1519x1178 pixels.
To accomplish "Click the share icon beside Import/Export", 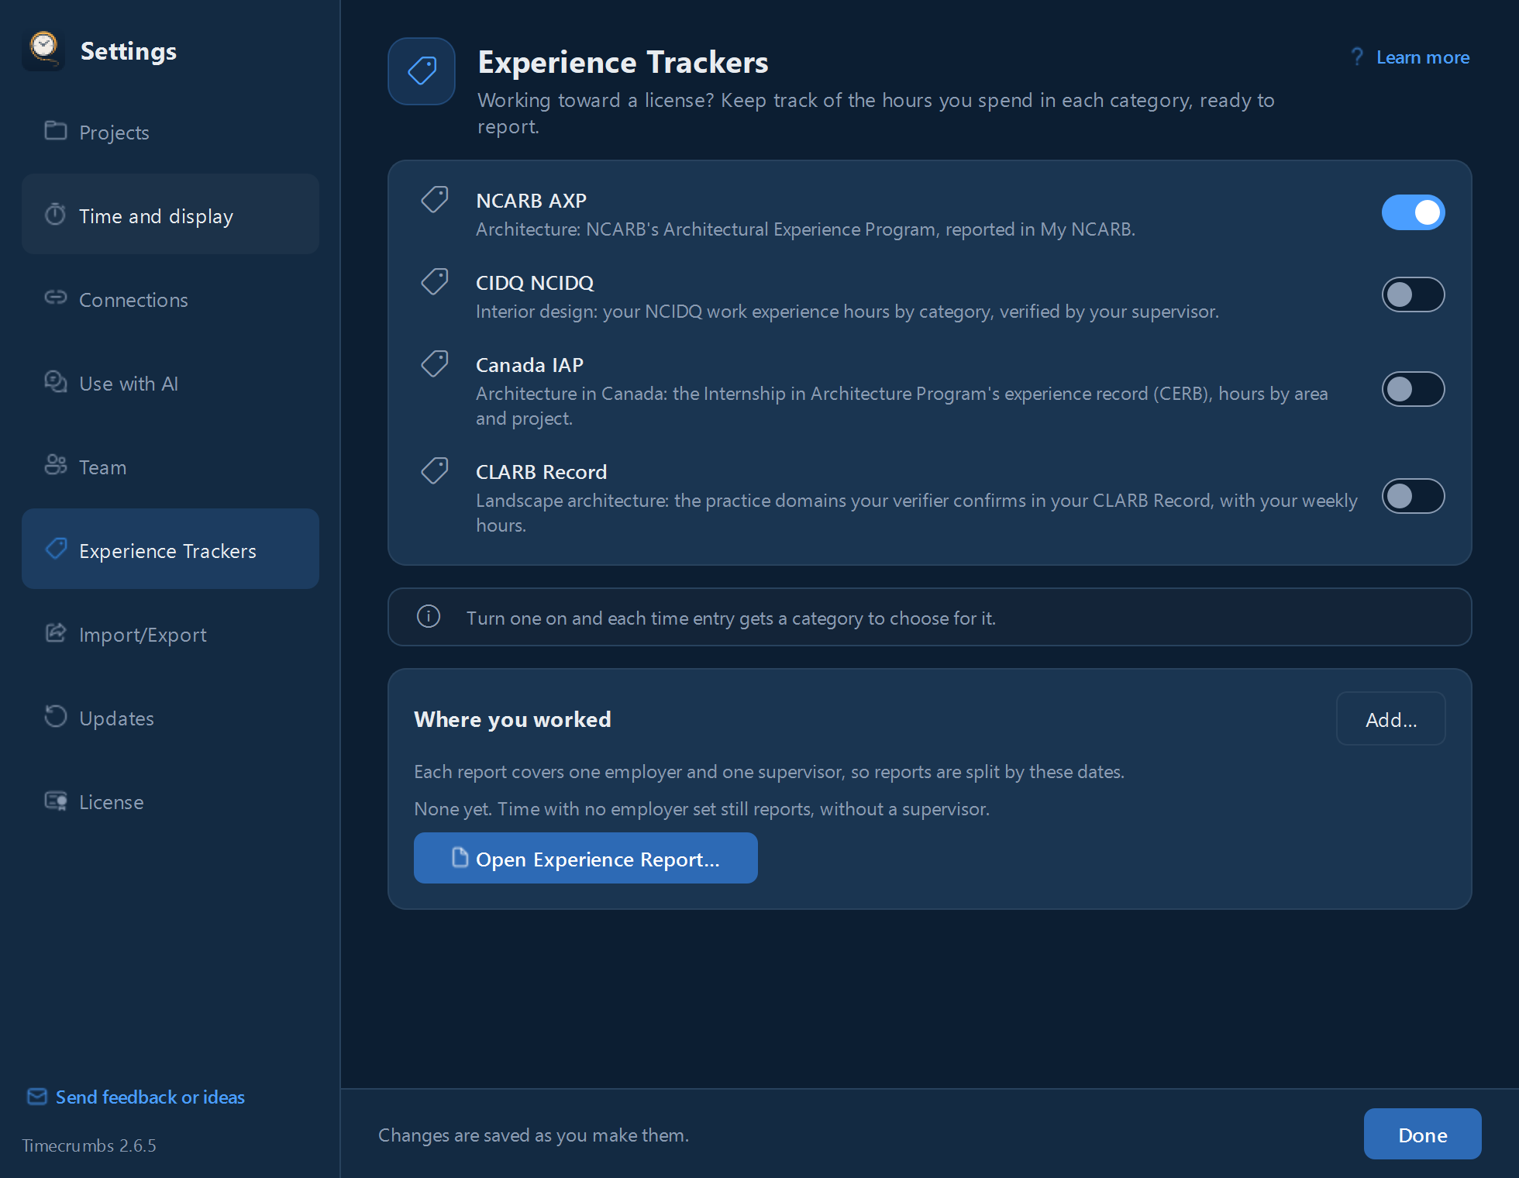I will pyautogui.click(x=55, y=632).
